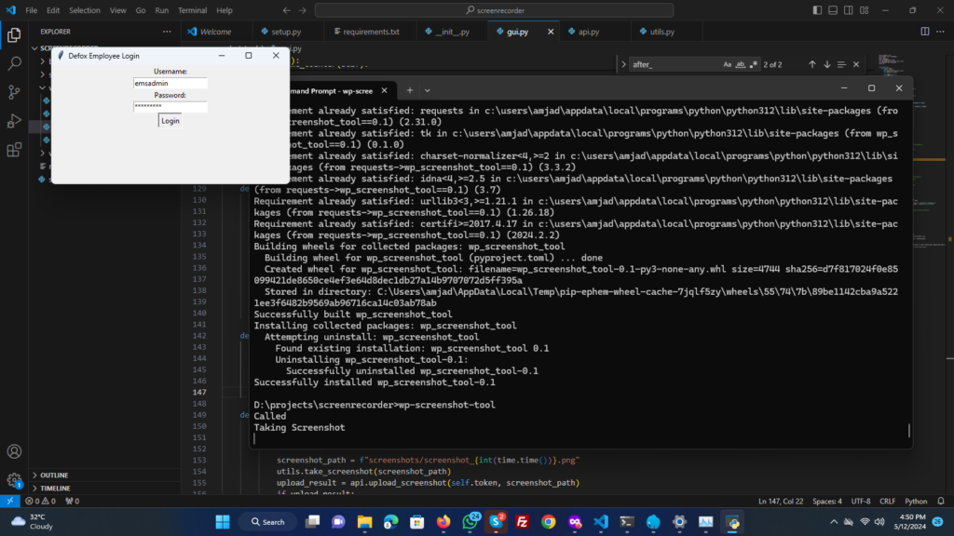The height and width of the screenshot is (536, 954).
Task: Expand the TIMELINE section
Action: [55, 488]
